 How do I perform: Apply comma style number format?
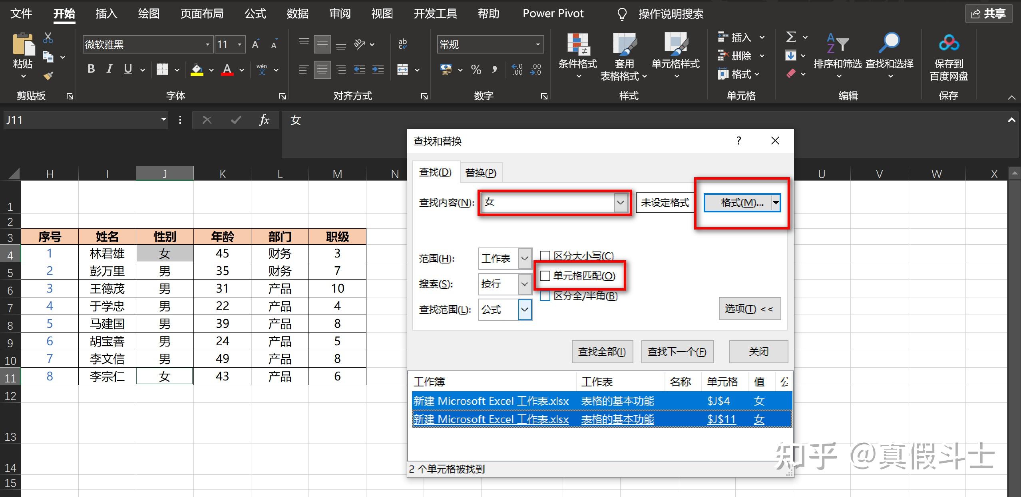[x=494, y=70]
